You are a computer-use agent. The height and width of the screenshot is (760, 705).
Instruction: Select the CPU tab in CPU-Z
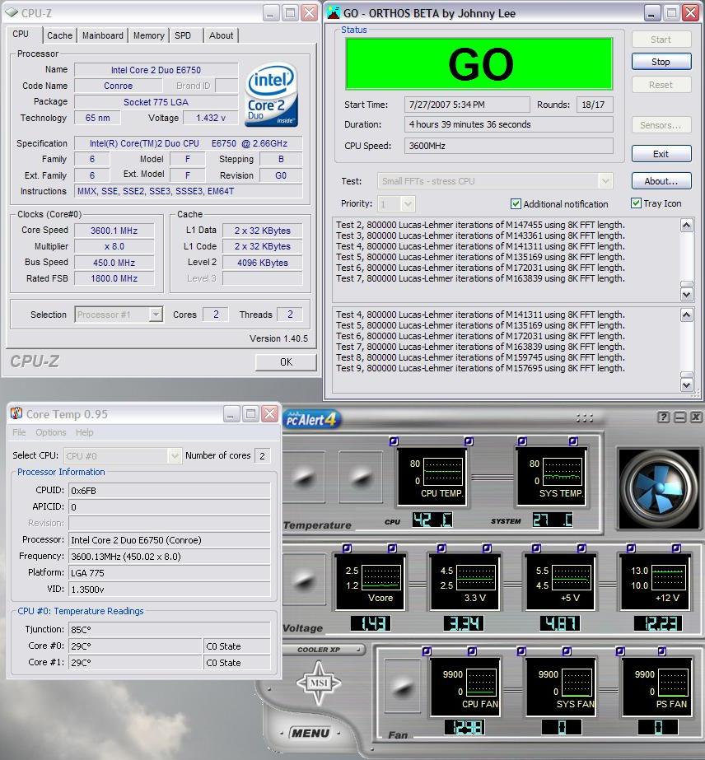tap(21, 34)
